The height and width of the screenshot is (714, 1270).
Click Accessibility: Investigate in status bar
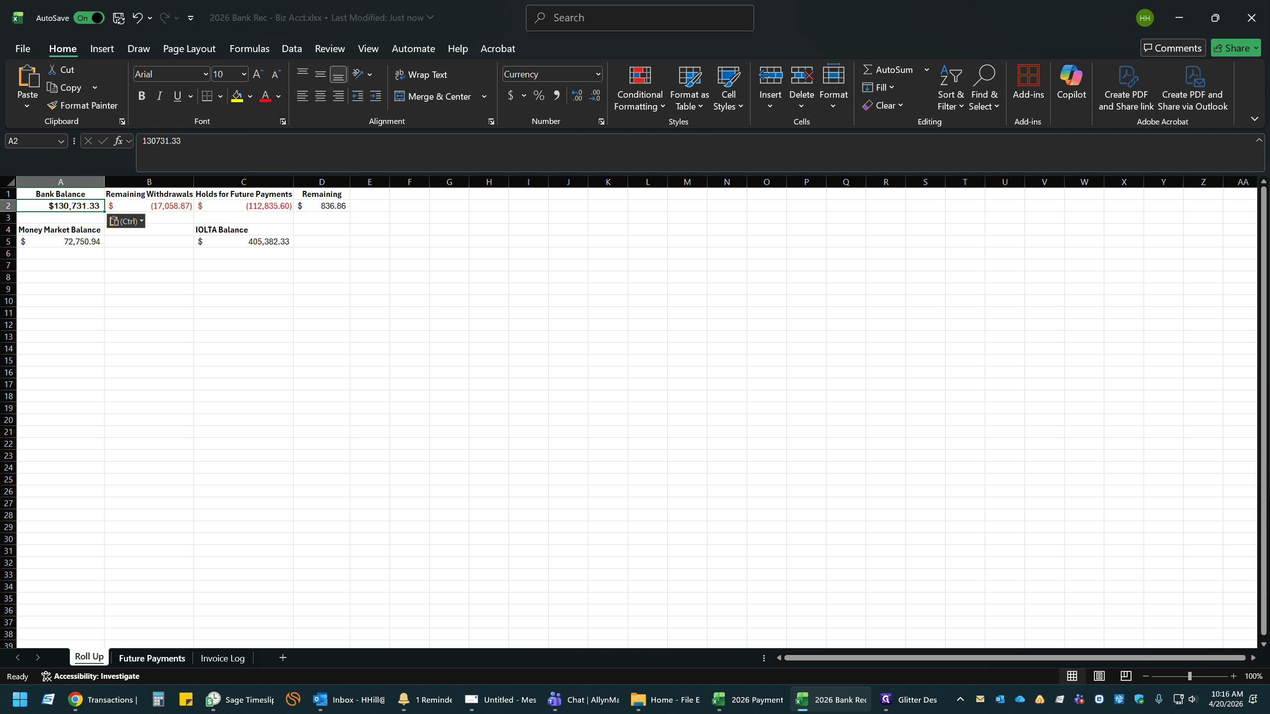[x=90, y=676]
